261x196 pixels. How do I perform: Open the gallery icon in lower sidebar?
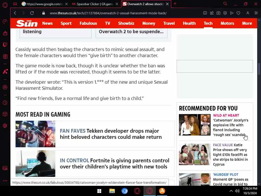click(5, 168)
